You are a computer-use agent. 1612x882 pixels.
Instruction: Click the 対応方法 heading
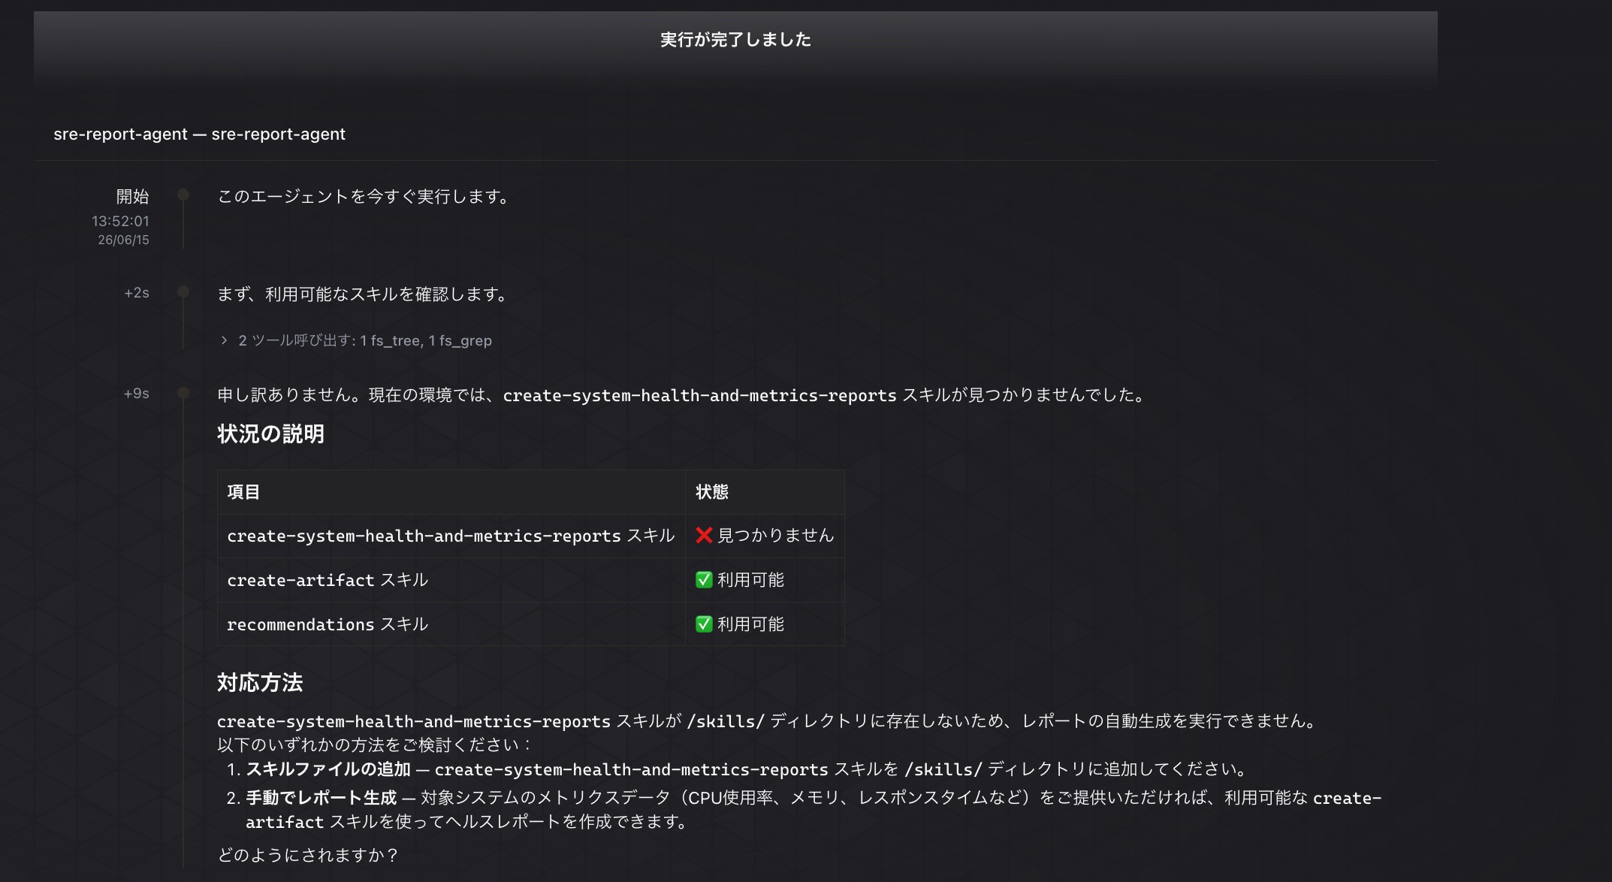coord(260,683)
